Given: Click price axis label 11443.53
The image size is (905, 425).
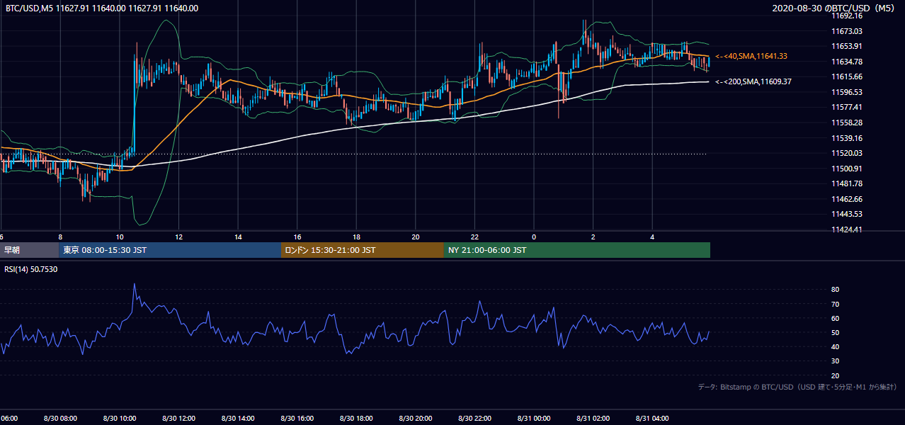Looking at the screenshot, I should pos(847,214).
